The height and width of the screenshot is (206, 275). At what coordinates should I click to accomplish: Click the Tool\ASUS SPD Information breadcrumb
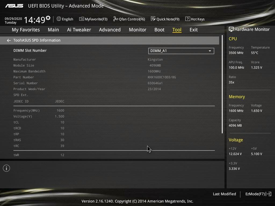(37, 40)
